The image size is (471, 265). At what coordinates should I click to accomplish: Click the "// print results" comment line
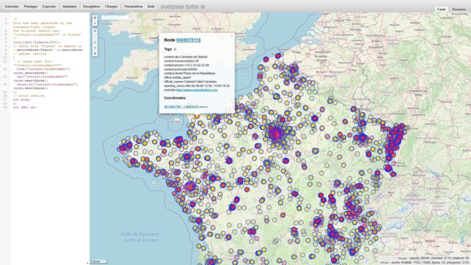point(29,96)
